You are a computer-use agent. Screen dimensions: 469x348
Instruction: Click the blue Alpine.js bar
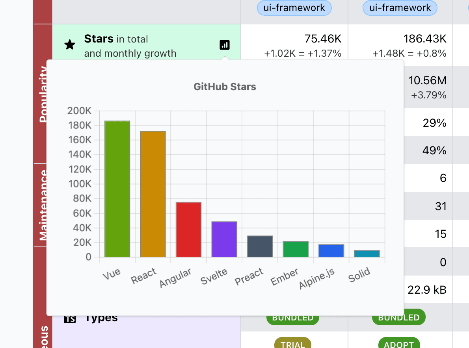pyautogui.click(x=331, y=251)
